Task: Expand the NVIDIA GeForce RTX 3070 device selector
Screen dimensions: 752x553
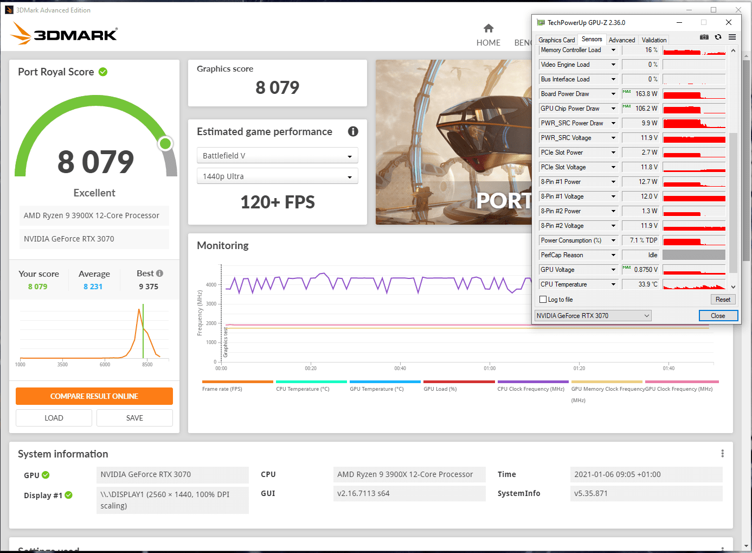Action: [x=593, y=316]
